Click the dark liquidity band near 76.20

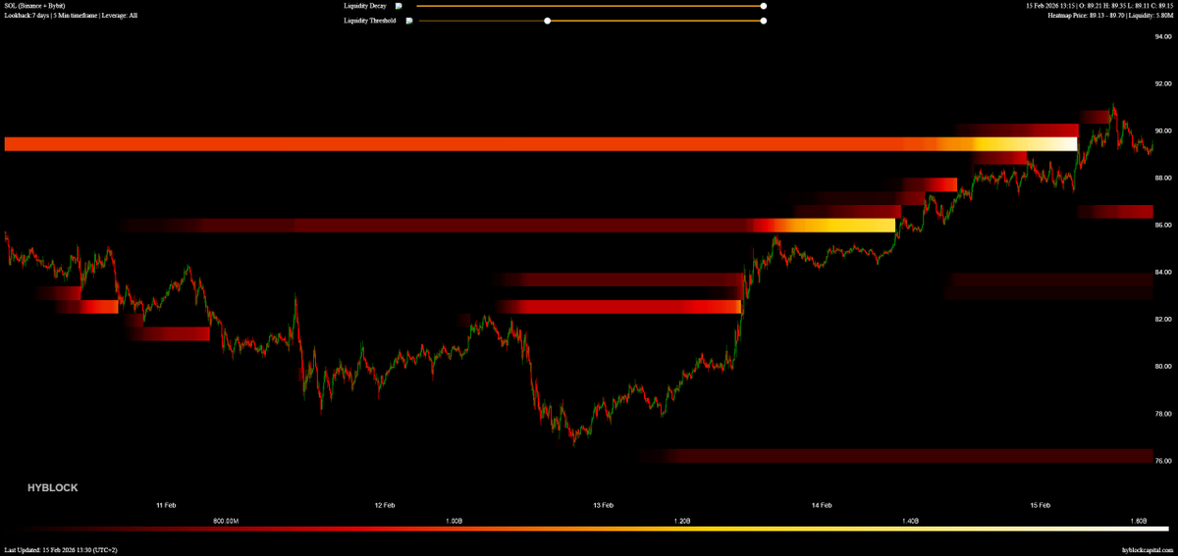(x=893, y=455)
